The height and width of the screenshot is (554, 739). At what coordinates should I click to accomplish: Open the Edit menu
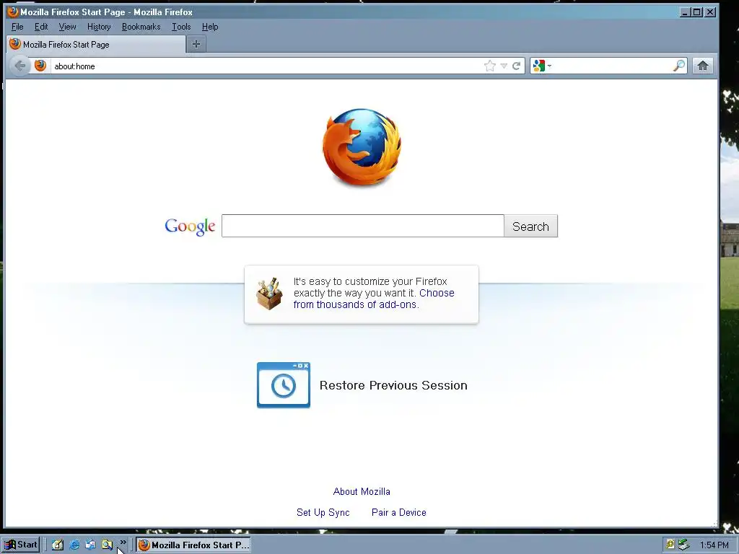tap(41, 27)
